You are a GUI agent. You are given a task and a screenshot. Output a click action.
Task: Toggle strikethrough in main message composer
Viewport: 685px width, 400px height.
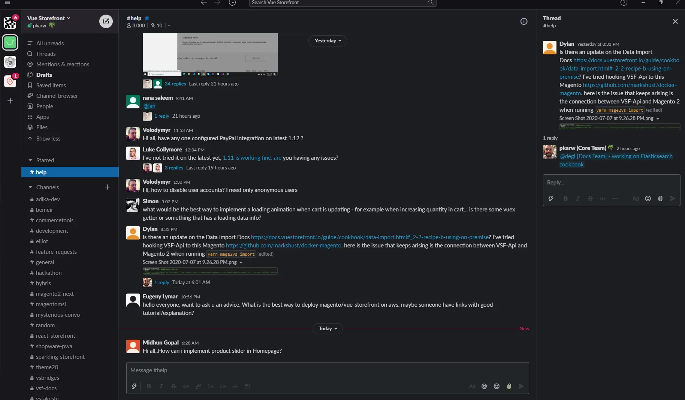173,386
